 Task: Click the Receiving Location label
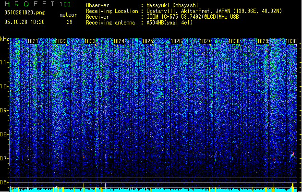click(112, 11)
